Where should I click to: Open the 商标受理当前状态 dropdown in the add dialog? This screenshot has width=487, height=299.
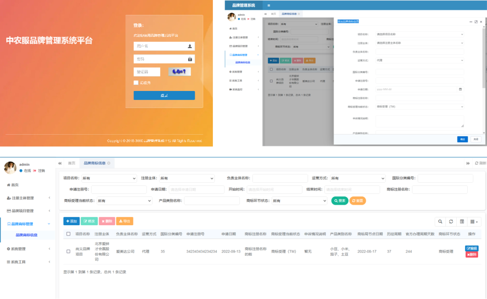(x=420, y=106)
